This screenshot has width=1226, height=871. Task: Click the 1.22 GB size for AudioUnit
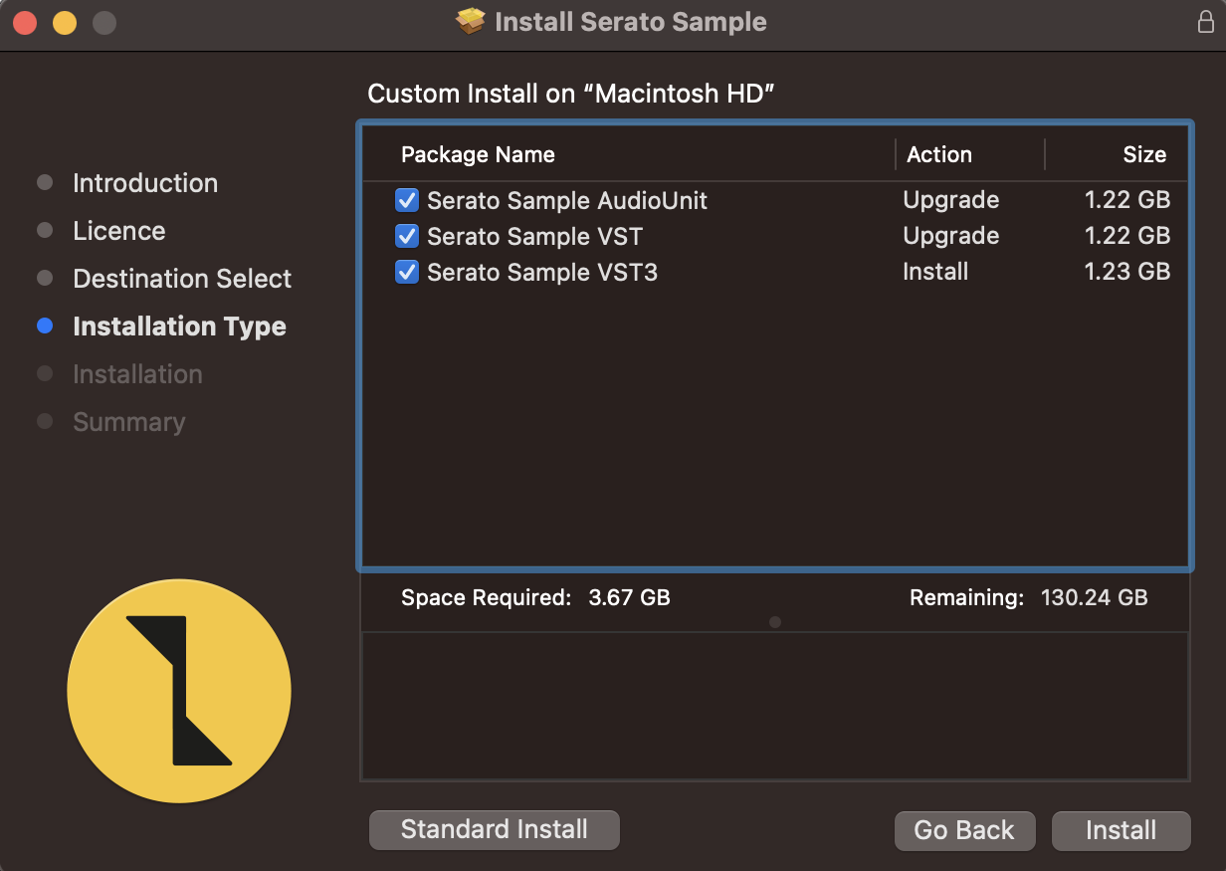coord(1127,200)
